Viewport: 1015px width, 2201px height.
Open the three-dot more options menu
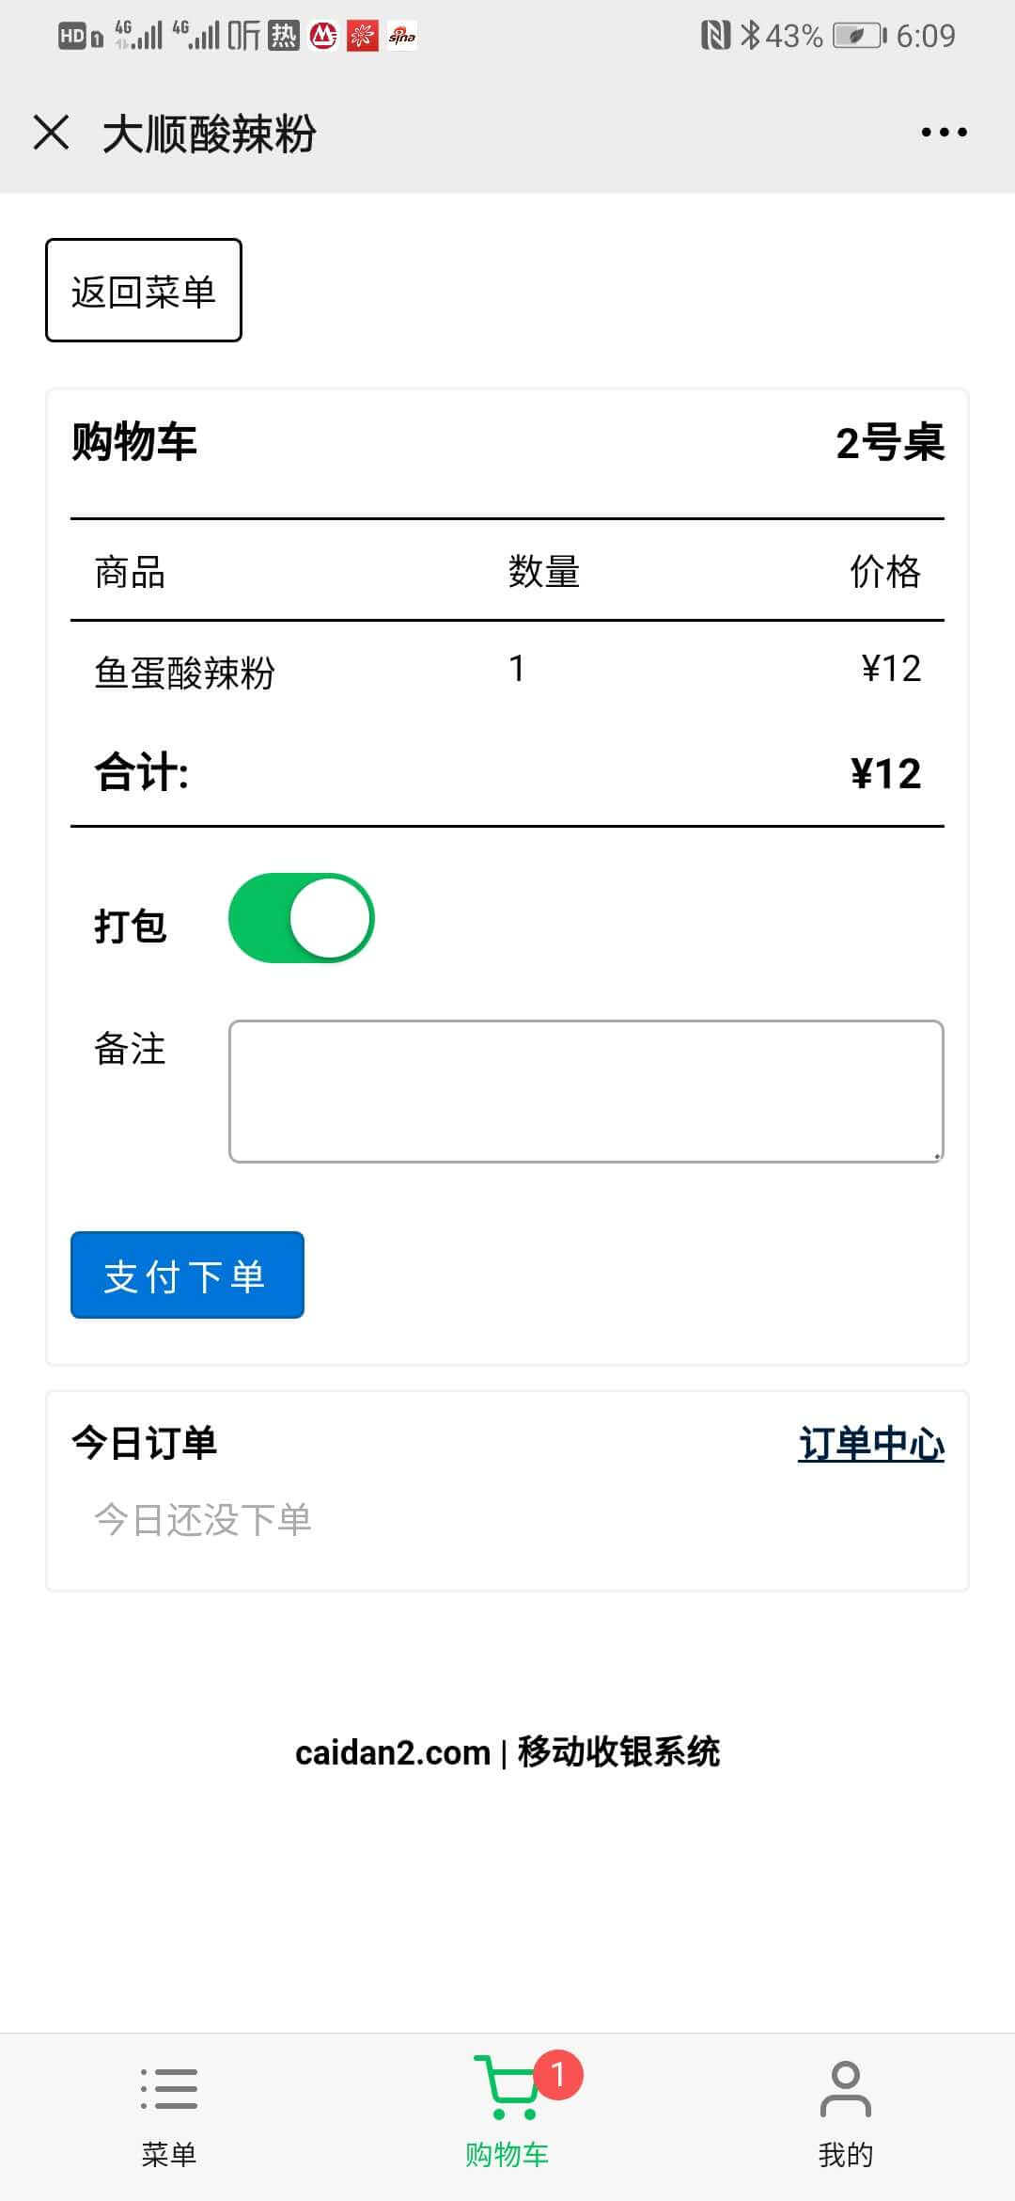tap(944, 132)
